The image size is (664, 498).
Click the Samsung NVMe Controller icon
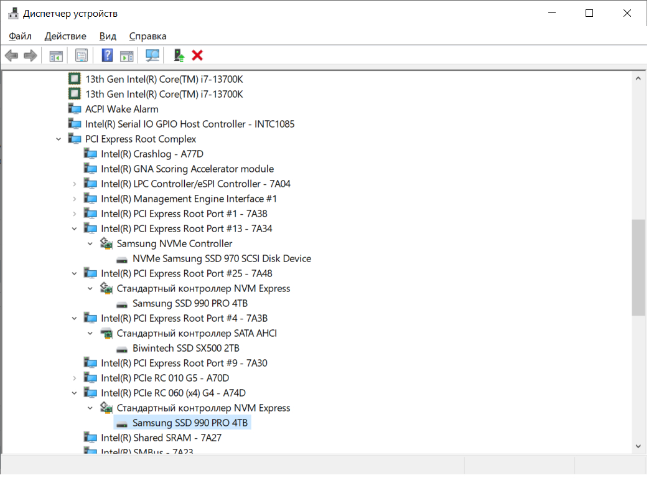tap(106, 243)
